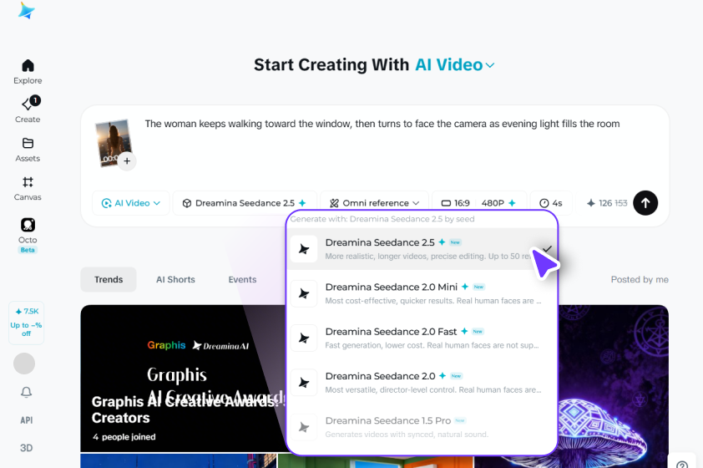Viewport: 703px width, 468px height.
Task: Open the API link in the sidebar
Action: [x=27, y=420]
